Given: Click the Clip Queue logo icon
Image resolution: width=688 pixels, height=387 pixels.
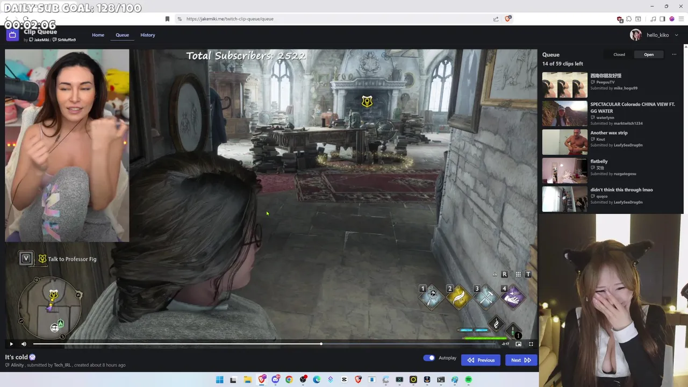Looking at the screenshot, I should point(12,35).
